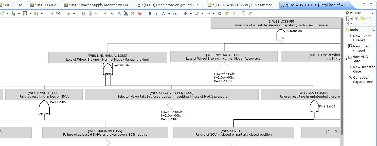Image resolution: width=377 pixels, height=146 pixels.
Task: Select the WBS-NML-AUTO-LOSS event box
Action: coord(224,56)
